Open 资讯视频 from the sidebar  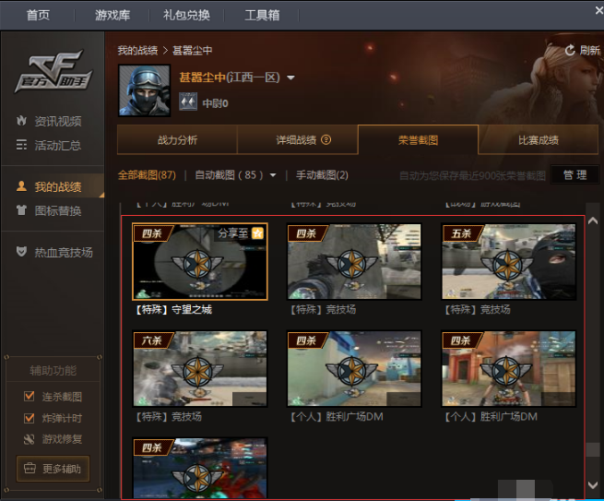(57, 122)
